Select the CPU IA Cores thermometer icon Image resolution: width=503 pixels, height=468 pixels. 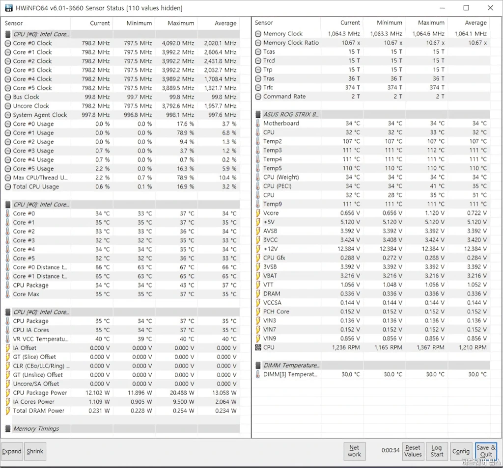pos(8,330)
